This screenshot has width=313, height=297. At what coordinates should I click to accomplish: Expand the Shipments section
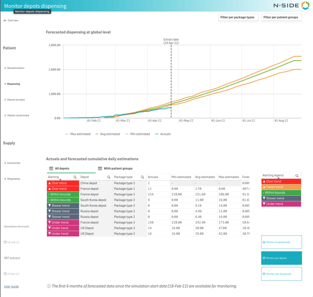[5, 179]
